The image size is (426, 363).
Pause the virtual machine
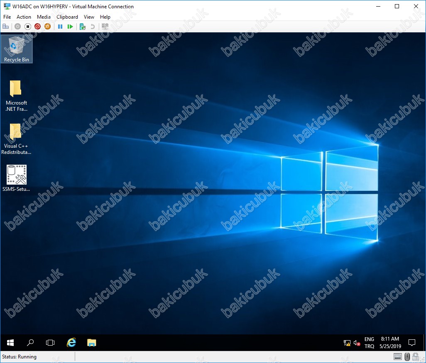pos(60,26)
